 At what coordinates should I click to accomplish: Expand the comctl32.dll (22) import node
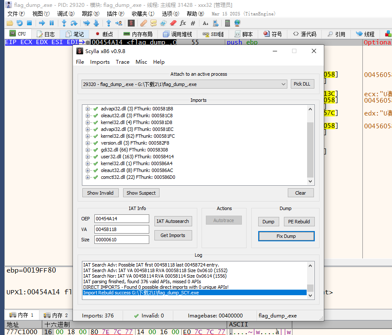tap(88, 177)
